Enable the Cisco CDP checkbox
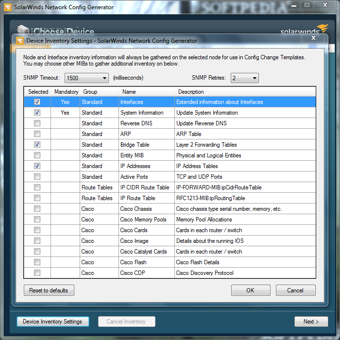This screenshot has height=340, width=340. [x=37, y=272]
